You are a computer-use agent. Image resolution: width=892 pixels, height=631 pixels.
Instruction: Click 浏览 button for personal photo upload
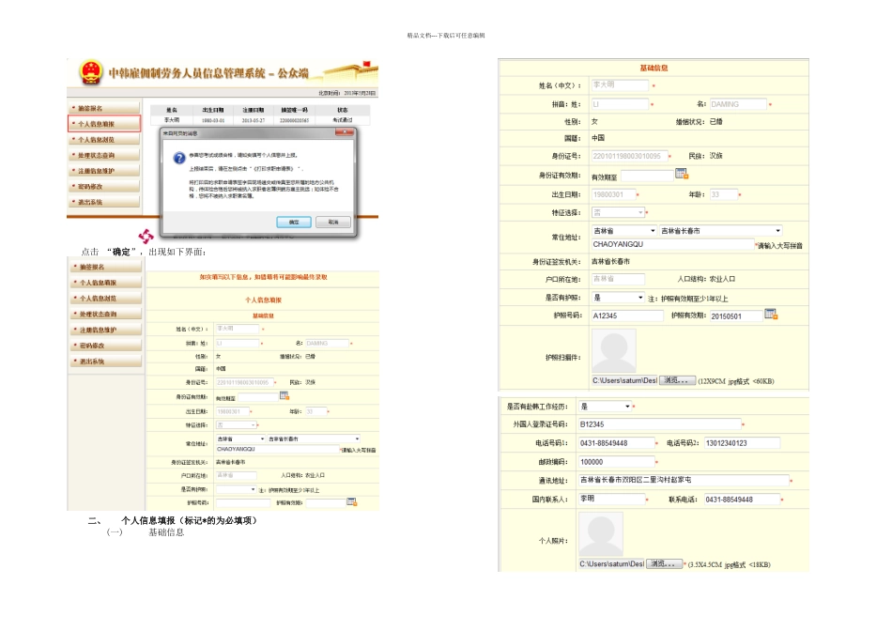[x=664, y=563]
